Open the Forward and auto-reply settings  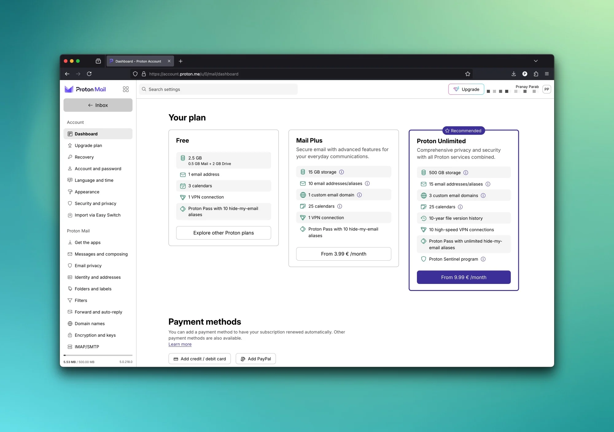(98, 312)
